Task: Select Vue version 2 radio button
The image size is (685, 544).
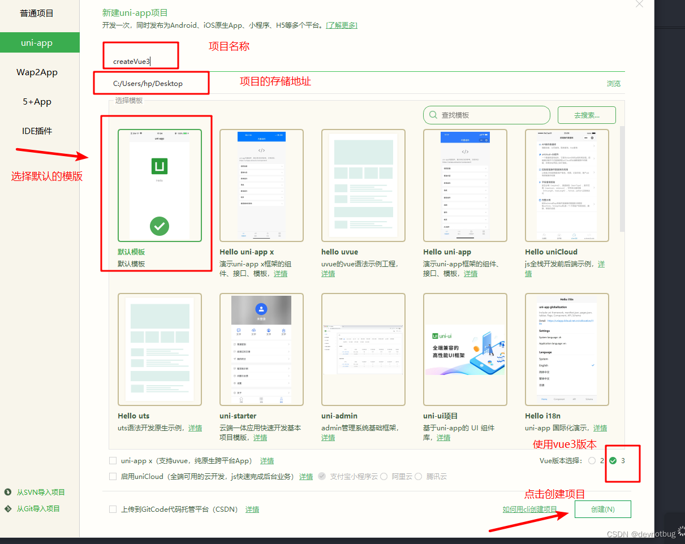Action: pos(592,461)
